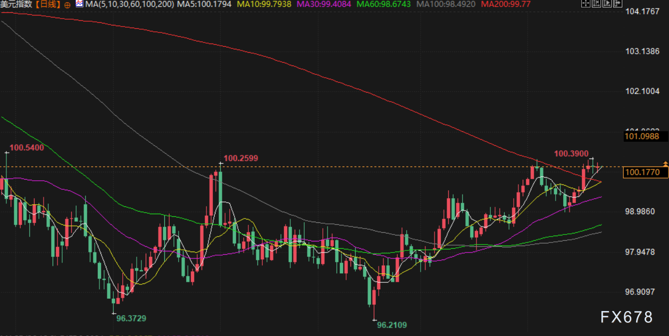Select the MA60:98.6743 legend item
669x336 pixels.
(x=384, y=4)
